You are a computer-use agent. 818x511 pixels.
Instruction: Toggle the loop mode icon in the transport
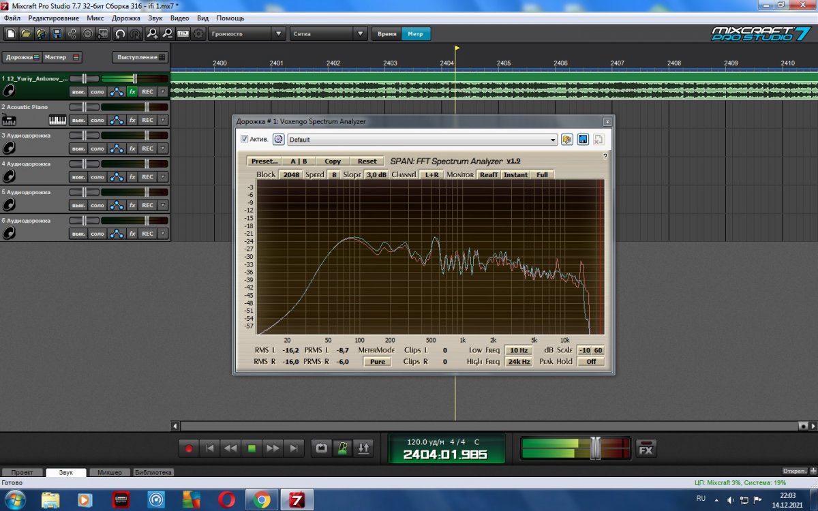(320, 448)
